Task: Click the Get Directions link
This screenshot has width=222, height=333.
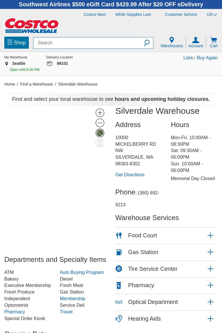Action: pos(130,175)
